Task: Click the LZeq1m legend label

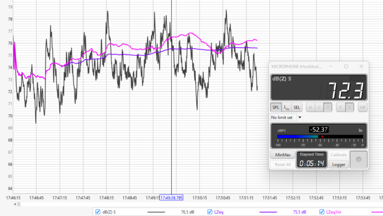Action: click(334, 212)
